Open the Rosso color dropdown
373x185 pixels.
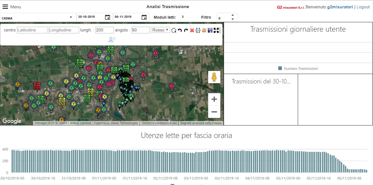pyautogui.click(x=160, y=30)
